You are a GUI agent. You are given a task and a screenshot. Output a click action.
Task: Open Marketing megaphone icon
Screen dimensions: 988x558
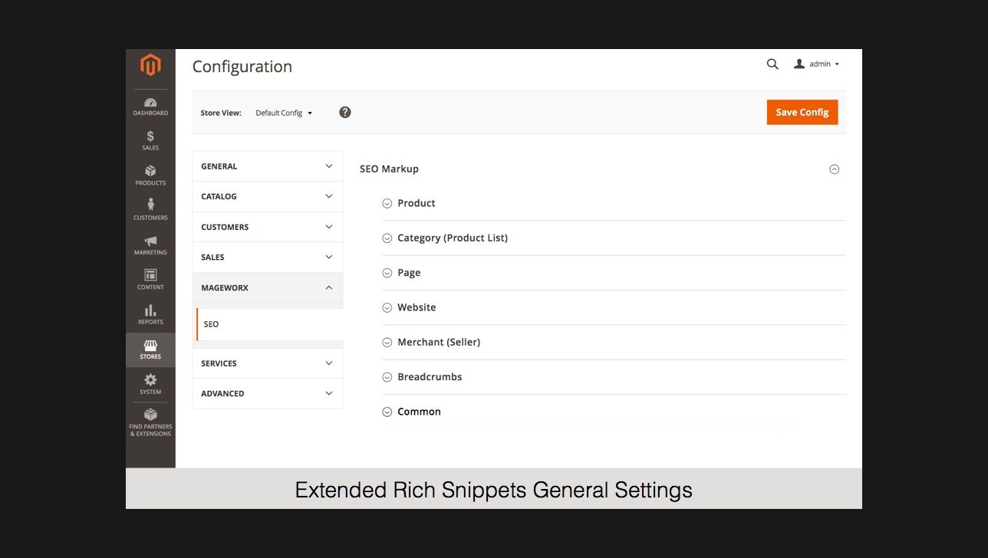pos(150,245)
